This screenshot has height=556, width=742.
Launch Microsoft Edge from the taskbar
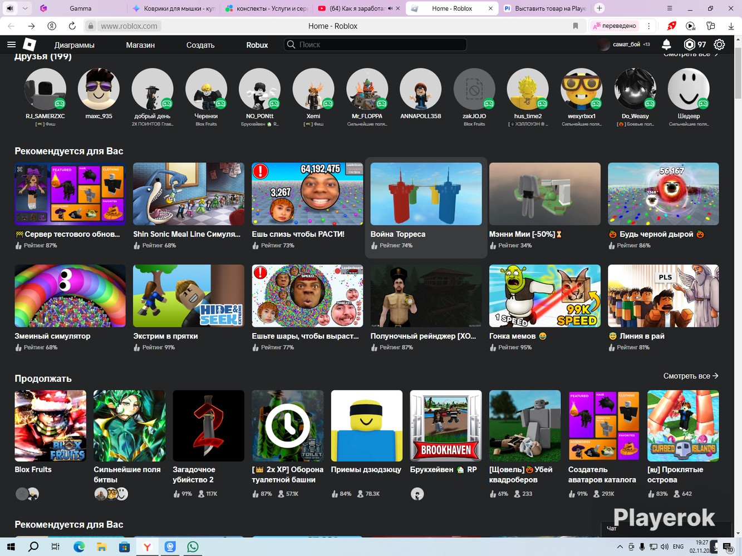click(79, 547)
